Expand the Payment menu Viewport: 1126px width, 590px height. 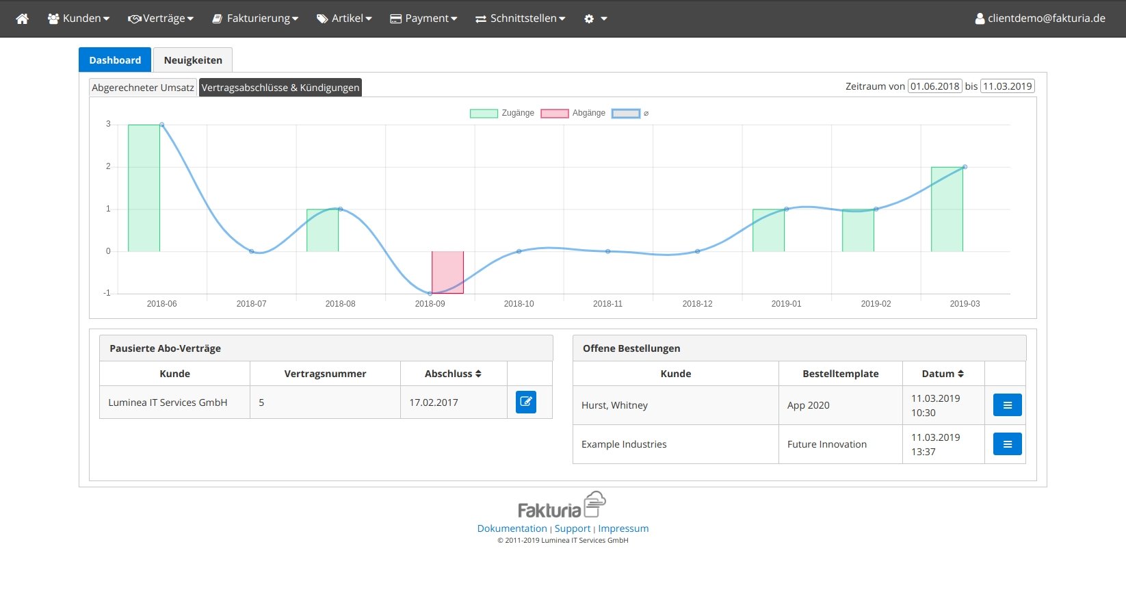click(423, 18)
